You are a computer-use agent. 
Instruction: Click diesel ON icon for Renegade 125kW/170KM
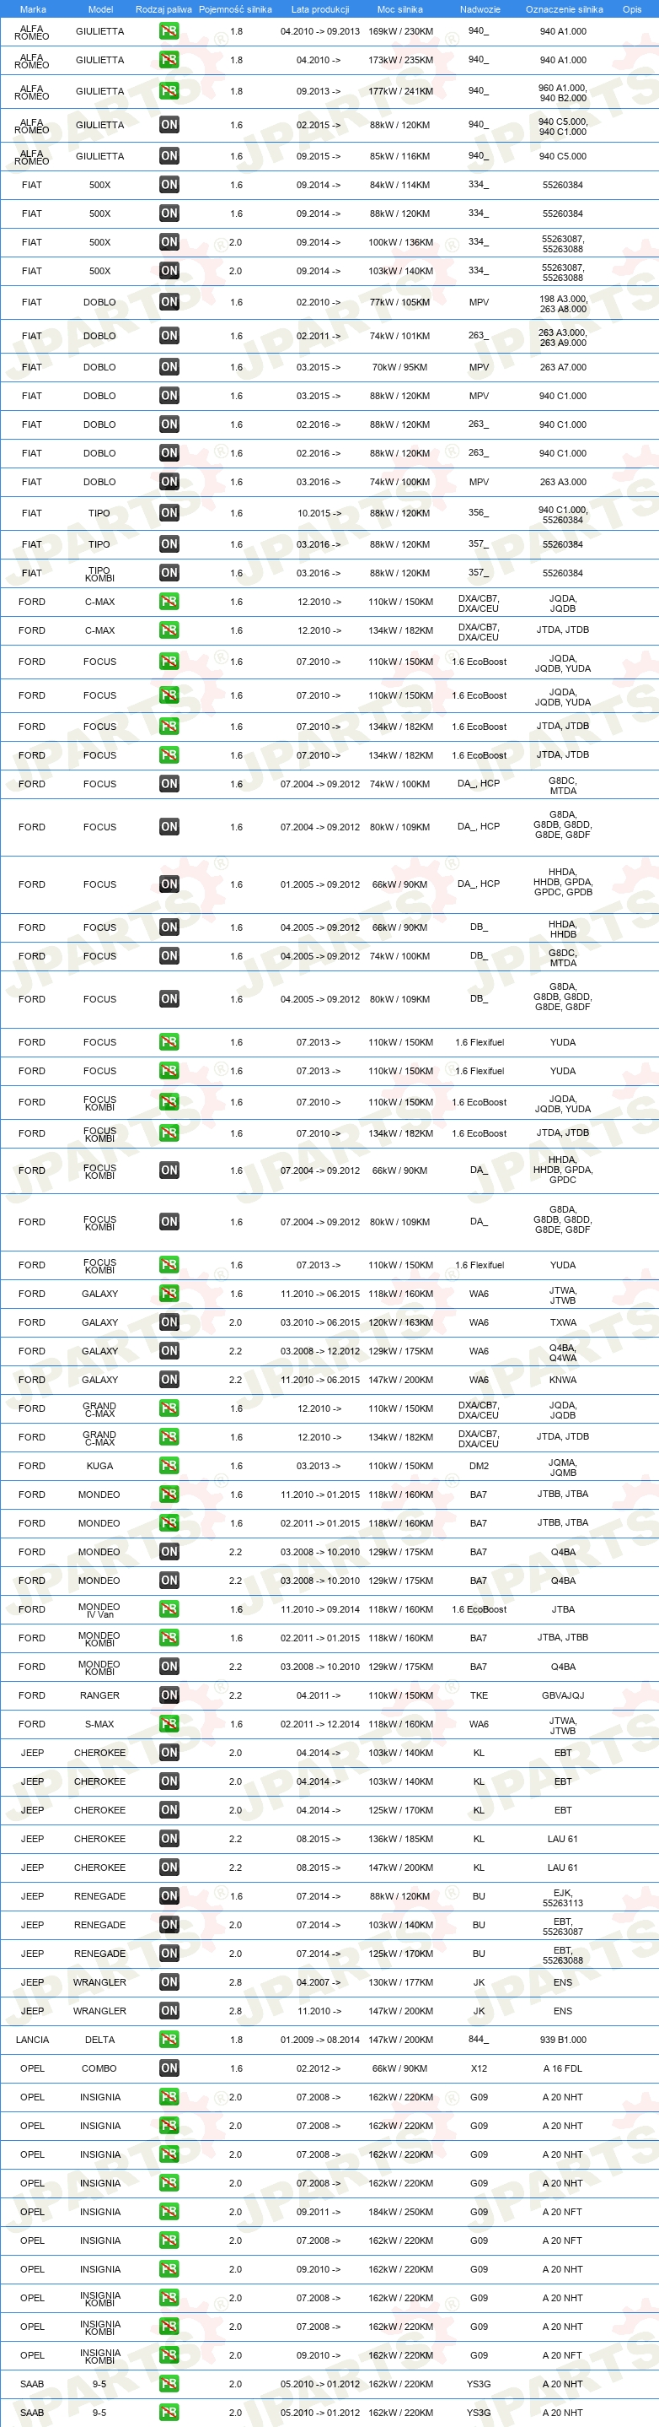coord(169,1954)
